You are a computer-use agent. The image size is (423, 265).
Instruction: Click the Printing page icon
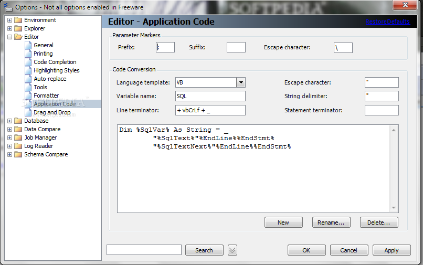point(28,54)
